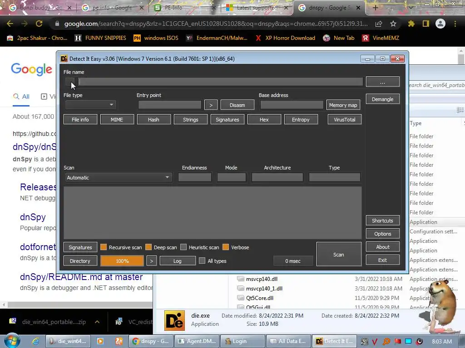Click the round speaker tray icon
This screenshot has height=348, width=465.
[x=419, y=342]
